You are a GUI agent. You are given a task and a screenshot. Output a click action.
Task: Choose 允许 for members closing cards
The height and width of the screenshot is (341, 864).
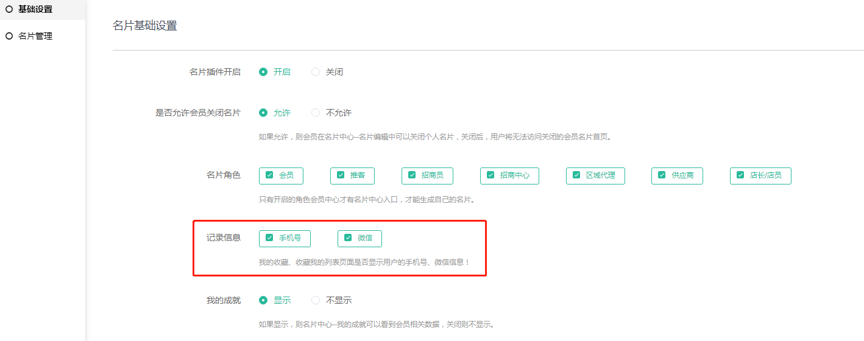(x=263, y=113)
